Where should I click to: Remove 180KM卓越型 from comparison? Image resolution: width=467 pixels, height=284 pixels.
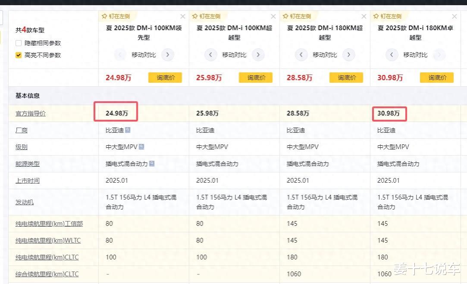pos(454,16)
